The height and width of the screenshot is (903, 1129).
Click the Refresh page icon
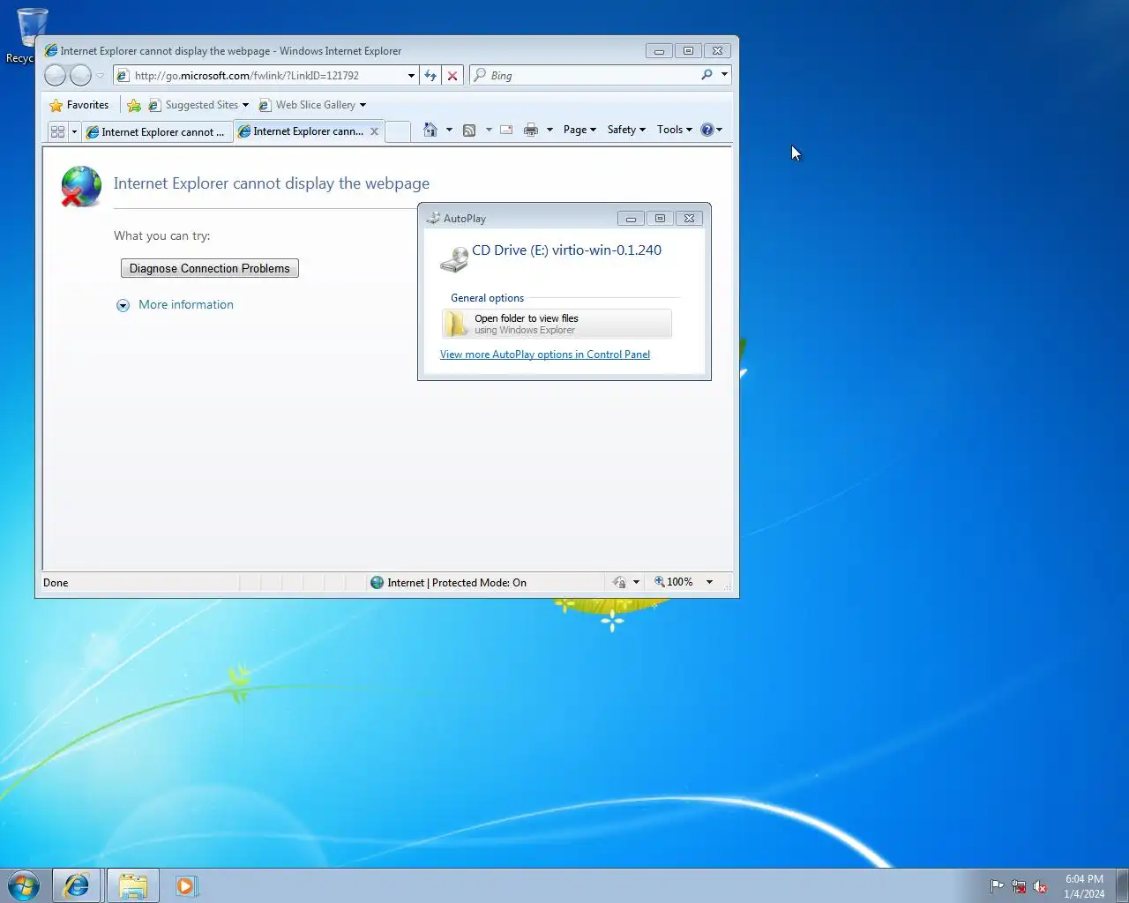430,76
